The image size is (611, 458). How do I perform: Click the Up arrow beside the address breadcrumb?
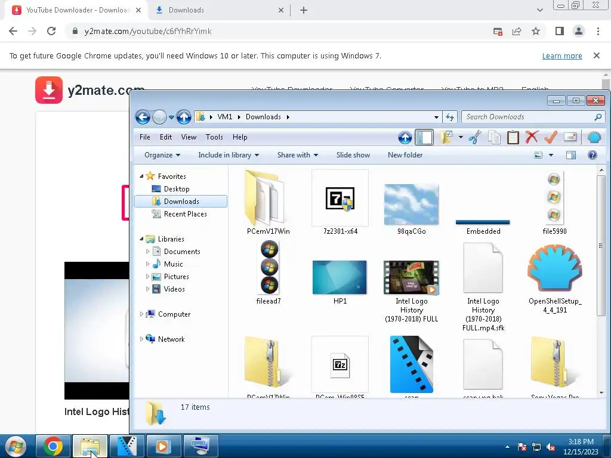point(184,117)
